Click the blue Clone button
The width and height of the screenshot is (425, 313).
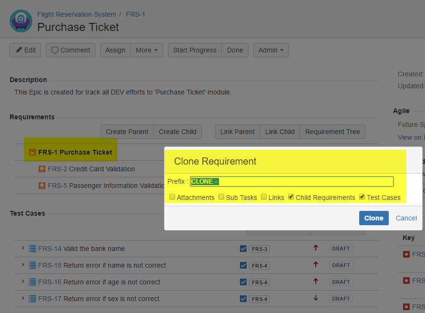coord(373,218)
